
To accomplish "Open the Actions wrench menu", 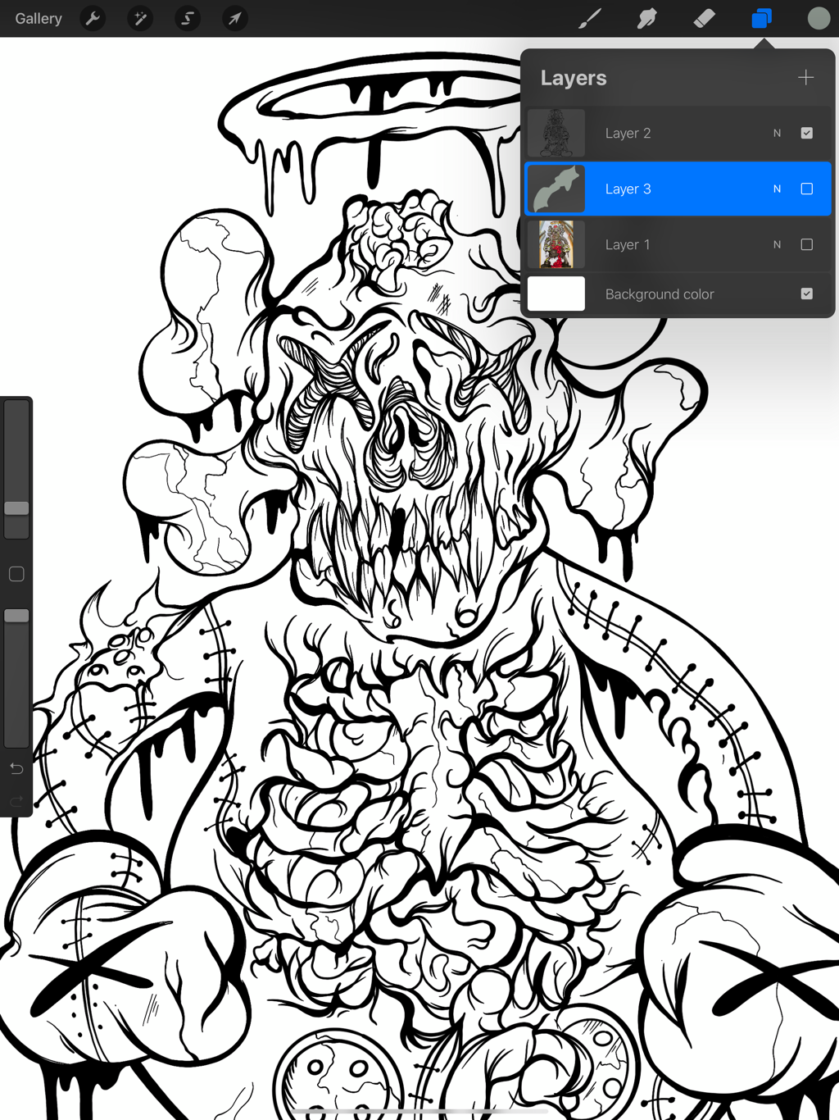I will click(x=93, y=18).
